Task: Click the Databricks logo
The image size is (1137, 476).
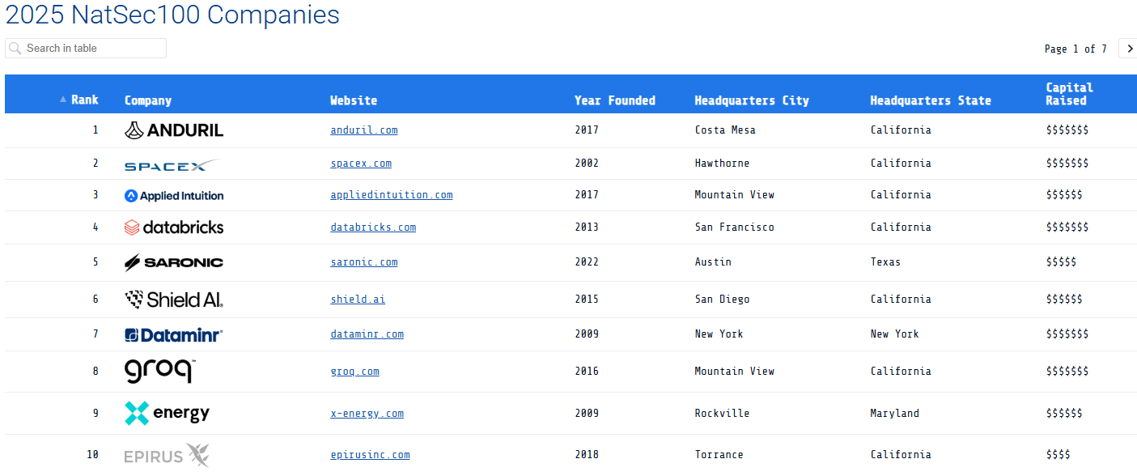Action: coord(174,227)
